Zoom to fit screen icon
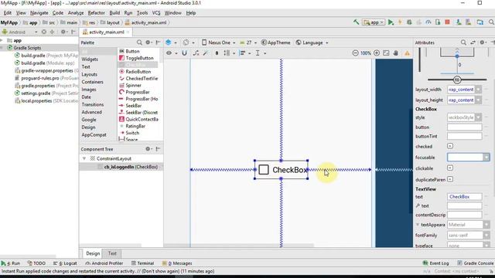The height and width of the screenshot is (278, 495). 386,53
